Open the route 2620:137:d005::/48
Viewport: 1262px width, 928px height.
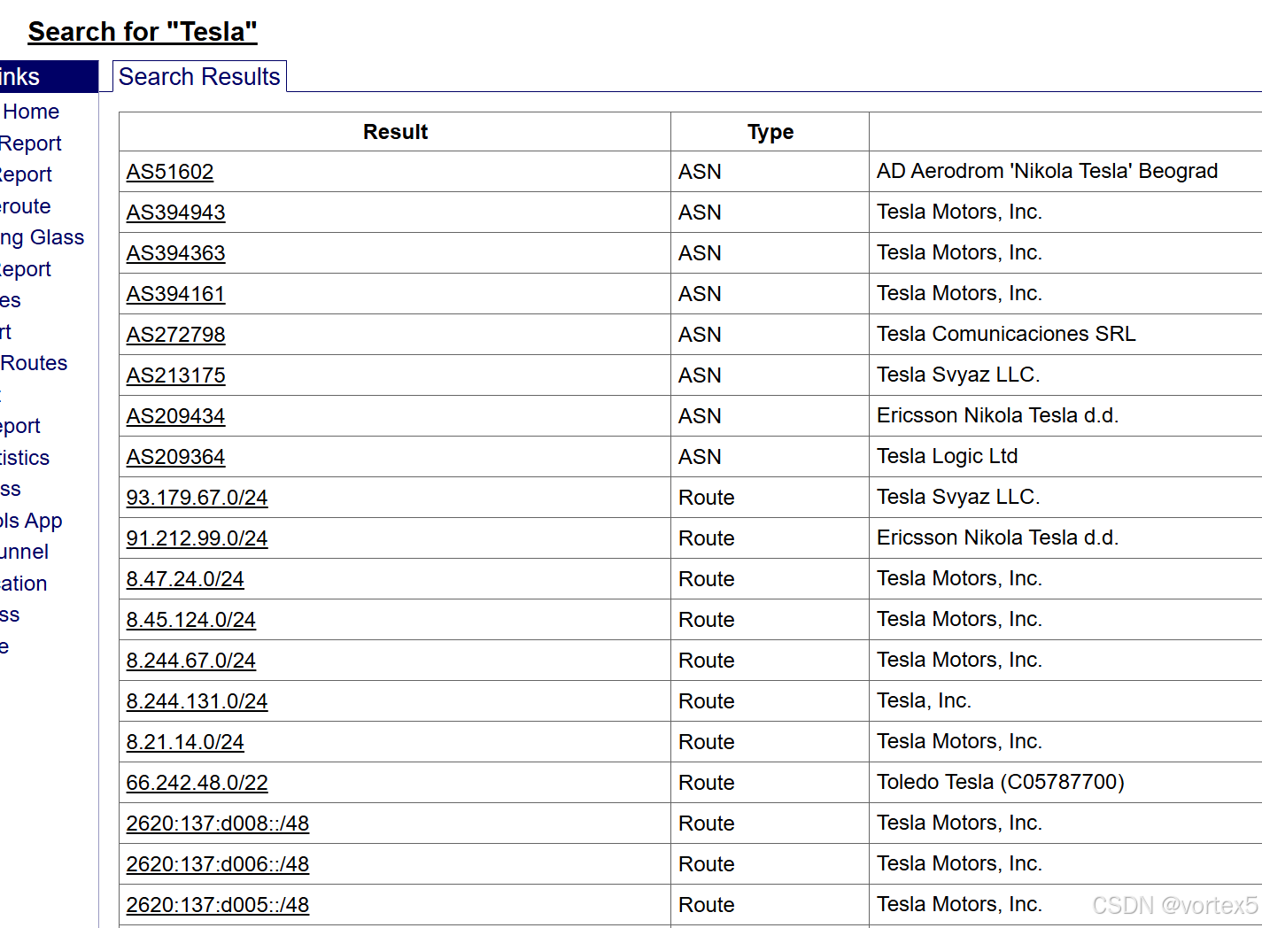coord(218,905)
